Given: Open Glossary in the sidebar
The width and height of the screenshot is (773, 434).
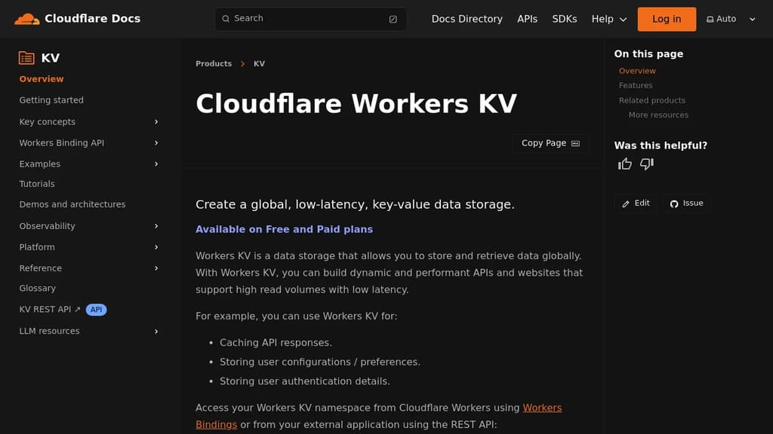Looking at the screenshot, I should pyautogui.click(x=38, y=289).
